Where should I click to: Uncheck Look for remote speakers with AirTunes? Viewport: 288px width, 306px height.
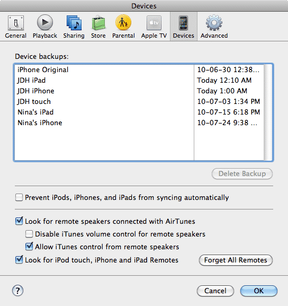[19, 221]
